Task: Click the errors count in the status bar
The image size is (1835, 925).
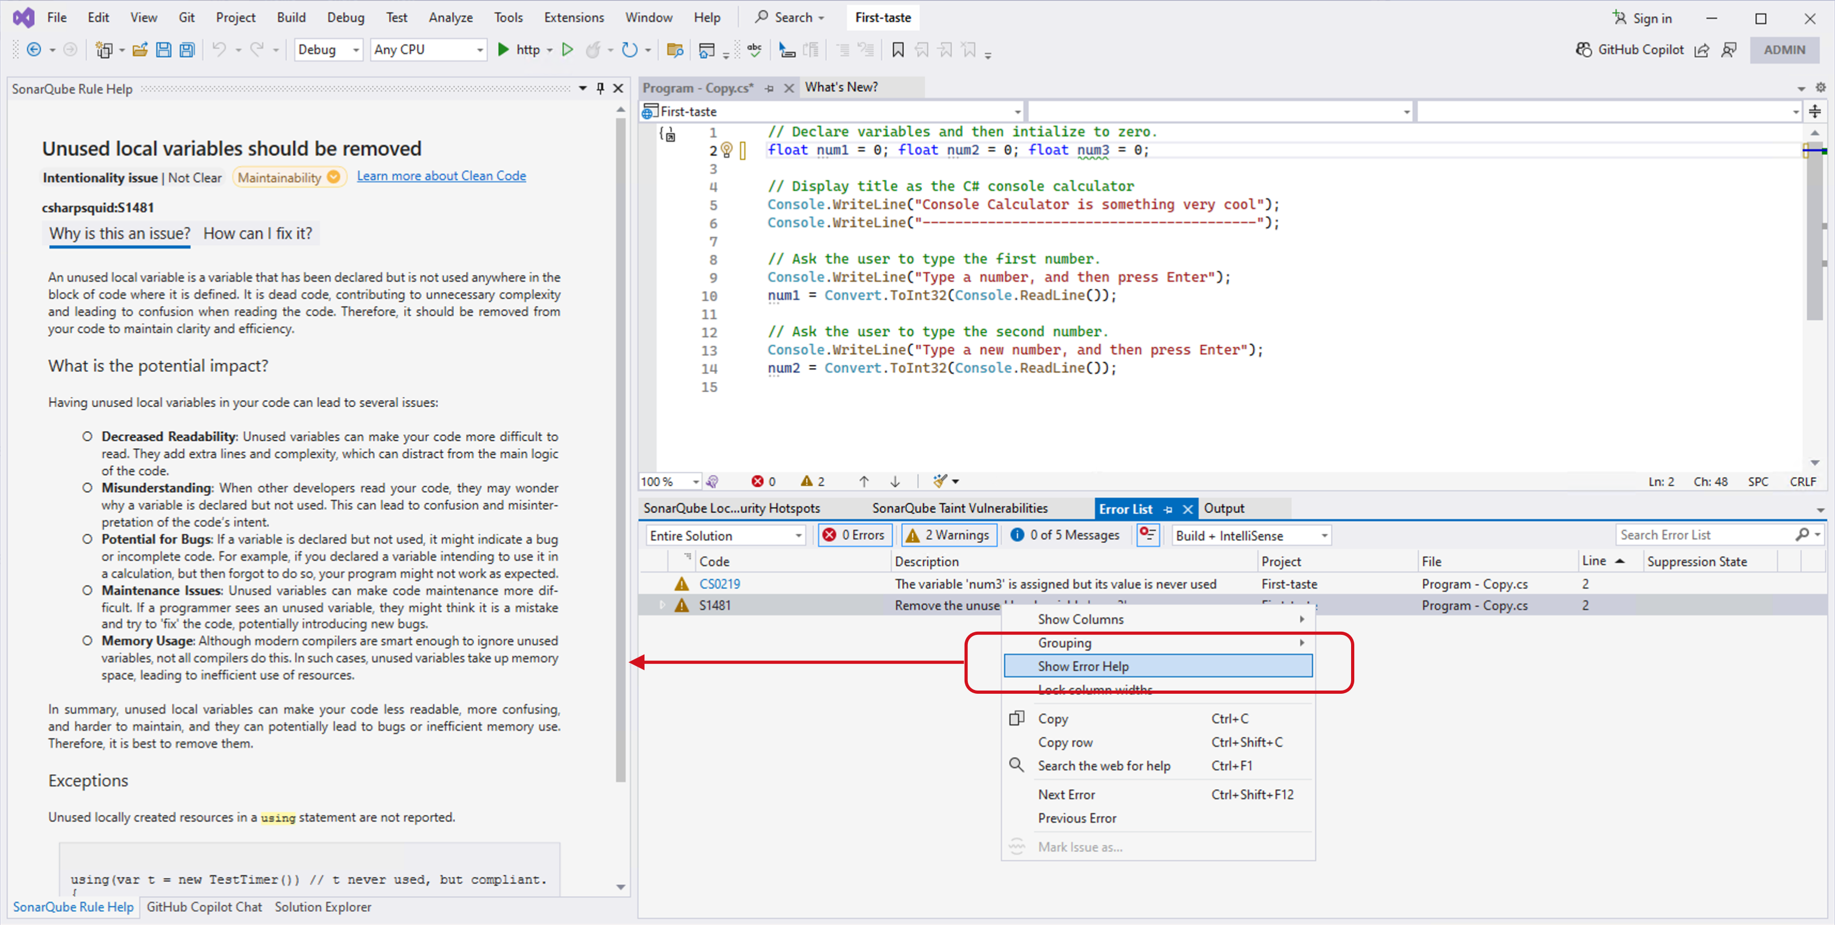Action: [x=763, y=481]
